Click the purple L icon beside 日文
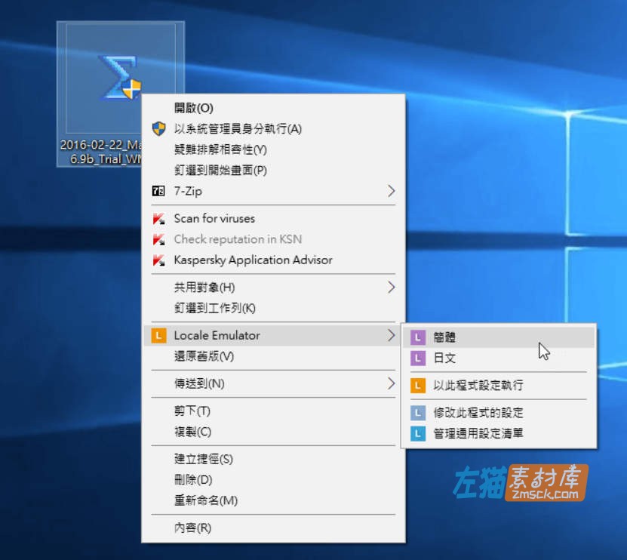 point(418,358)
